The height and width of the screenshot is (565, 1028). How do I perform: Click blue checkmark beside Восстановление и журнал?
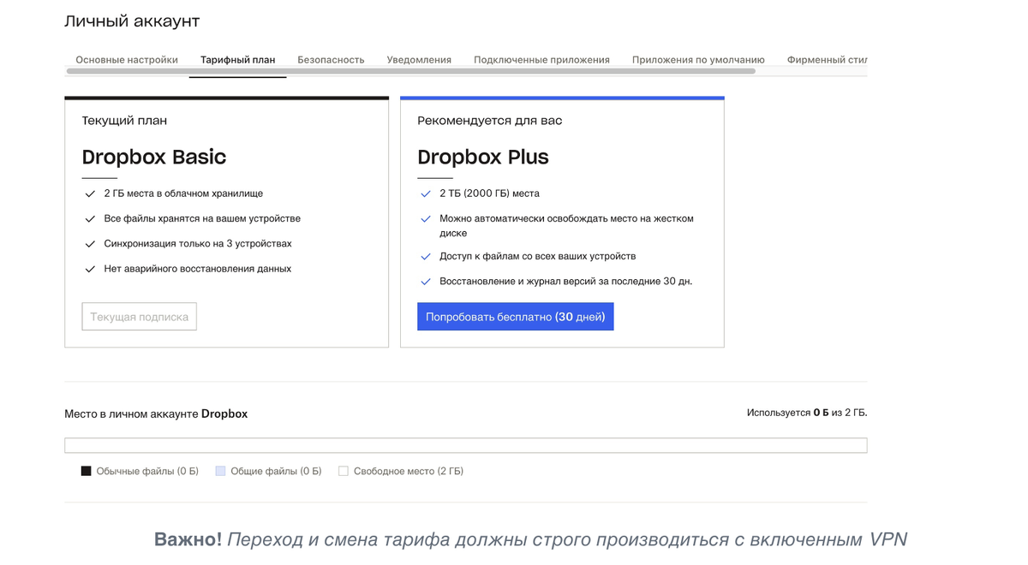coord(426,282)
